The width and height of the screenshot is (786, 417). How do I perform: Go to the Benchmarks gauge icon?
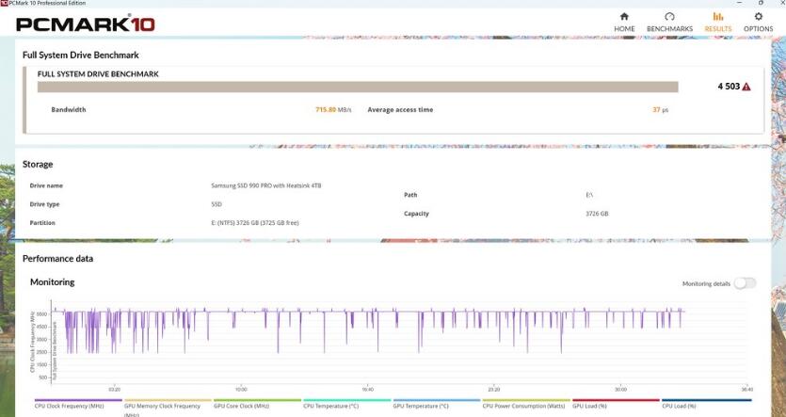pyautogui.click(x=669, y=17)
